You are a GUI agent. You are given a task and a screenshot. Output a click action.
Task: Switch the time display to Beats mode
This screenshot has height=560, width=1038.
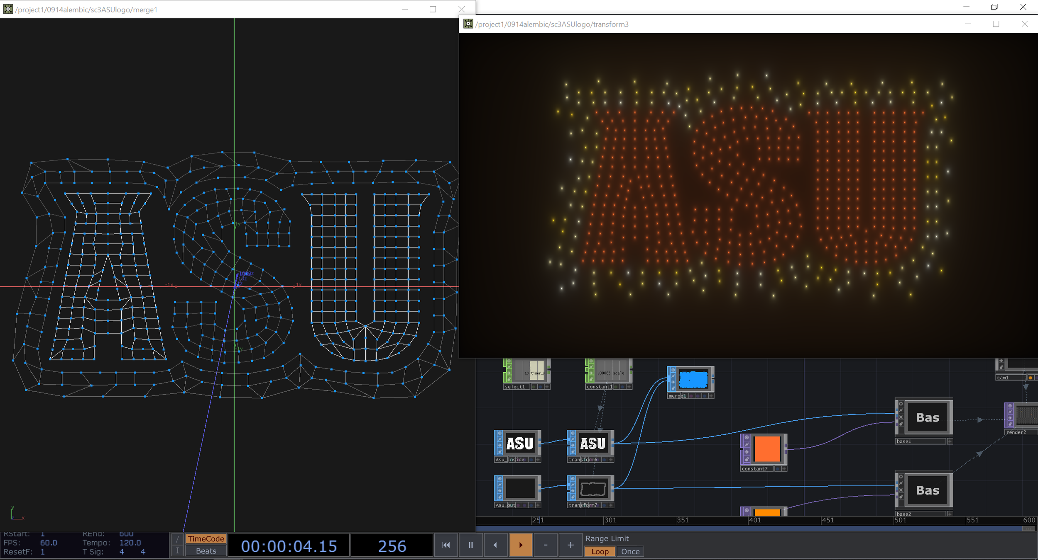click(x=206, y=551)
